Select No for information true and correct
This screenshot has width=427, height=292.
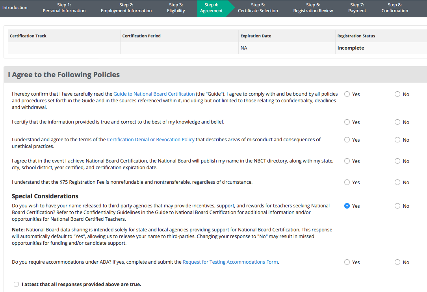click(397, 122)
